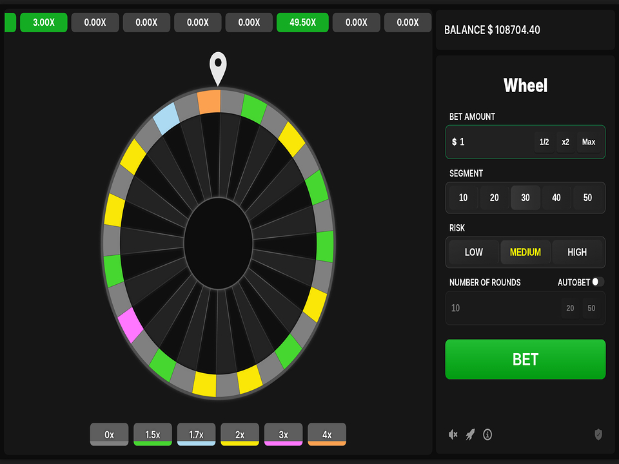Image resolution: width=619 pixels, height=464 pixels.
Task: Click the 4x orange multiplier legend
Action: pos(327,434)
